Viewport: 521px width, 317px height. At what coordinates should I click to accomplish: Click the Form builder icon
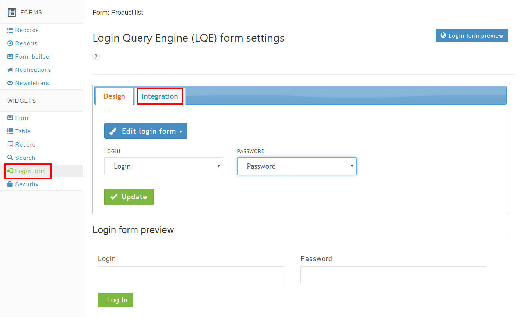tap(10, 57)
